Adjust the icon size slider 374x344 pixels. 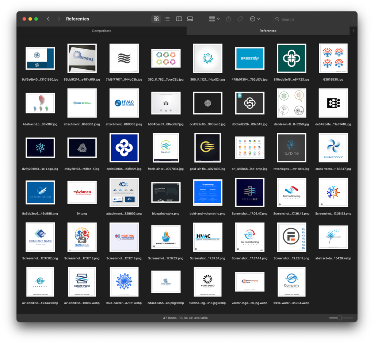click(x=339, y=318)
